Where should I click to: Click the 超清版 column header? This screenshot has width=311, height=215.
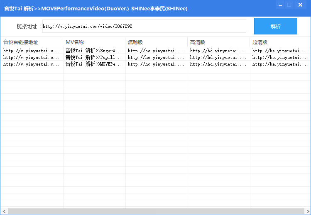(280, 42)
